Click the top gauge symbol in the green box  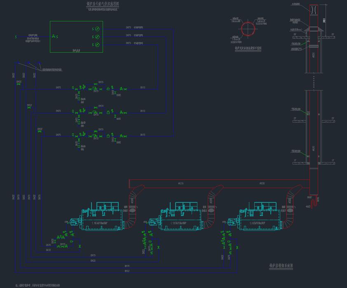[97, 29]
